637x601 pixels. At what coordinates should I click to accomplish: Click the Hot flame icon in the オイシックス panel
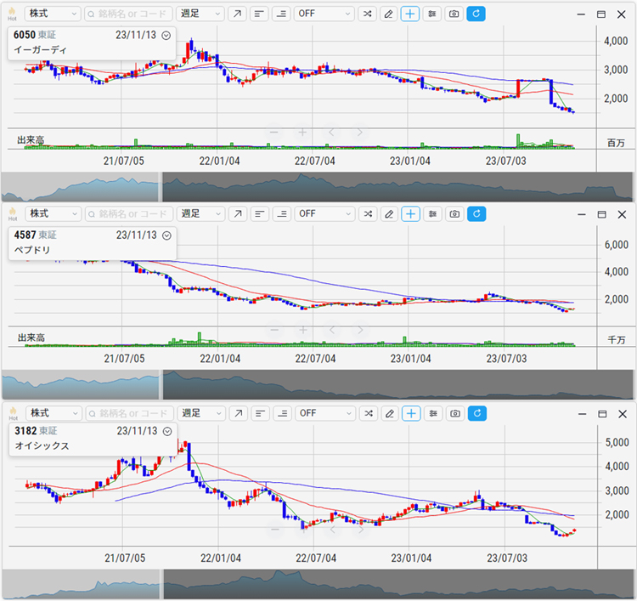point(12,413)
